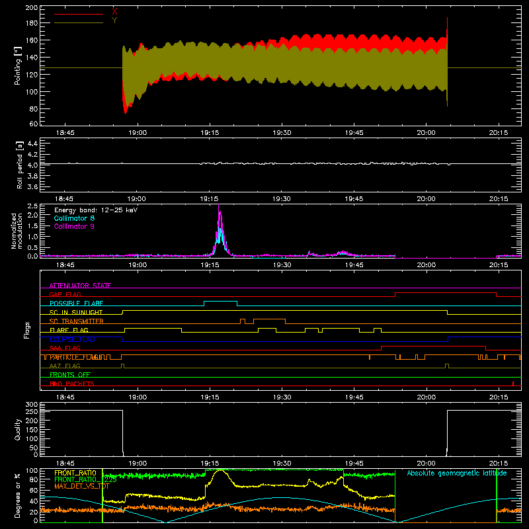Click the 40 tick on Degrees axis
529x529 pixels.
[34, 501]
